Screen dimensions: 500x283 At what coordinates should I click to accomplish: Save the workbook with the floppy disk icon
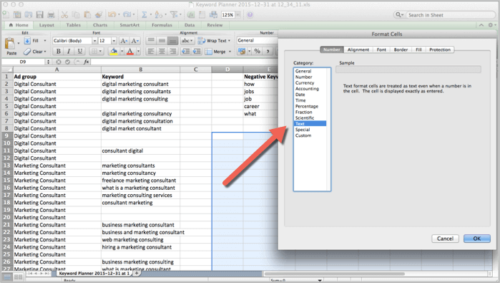39,14
